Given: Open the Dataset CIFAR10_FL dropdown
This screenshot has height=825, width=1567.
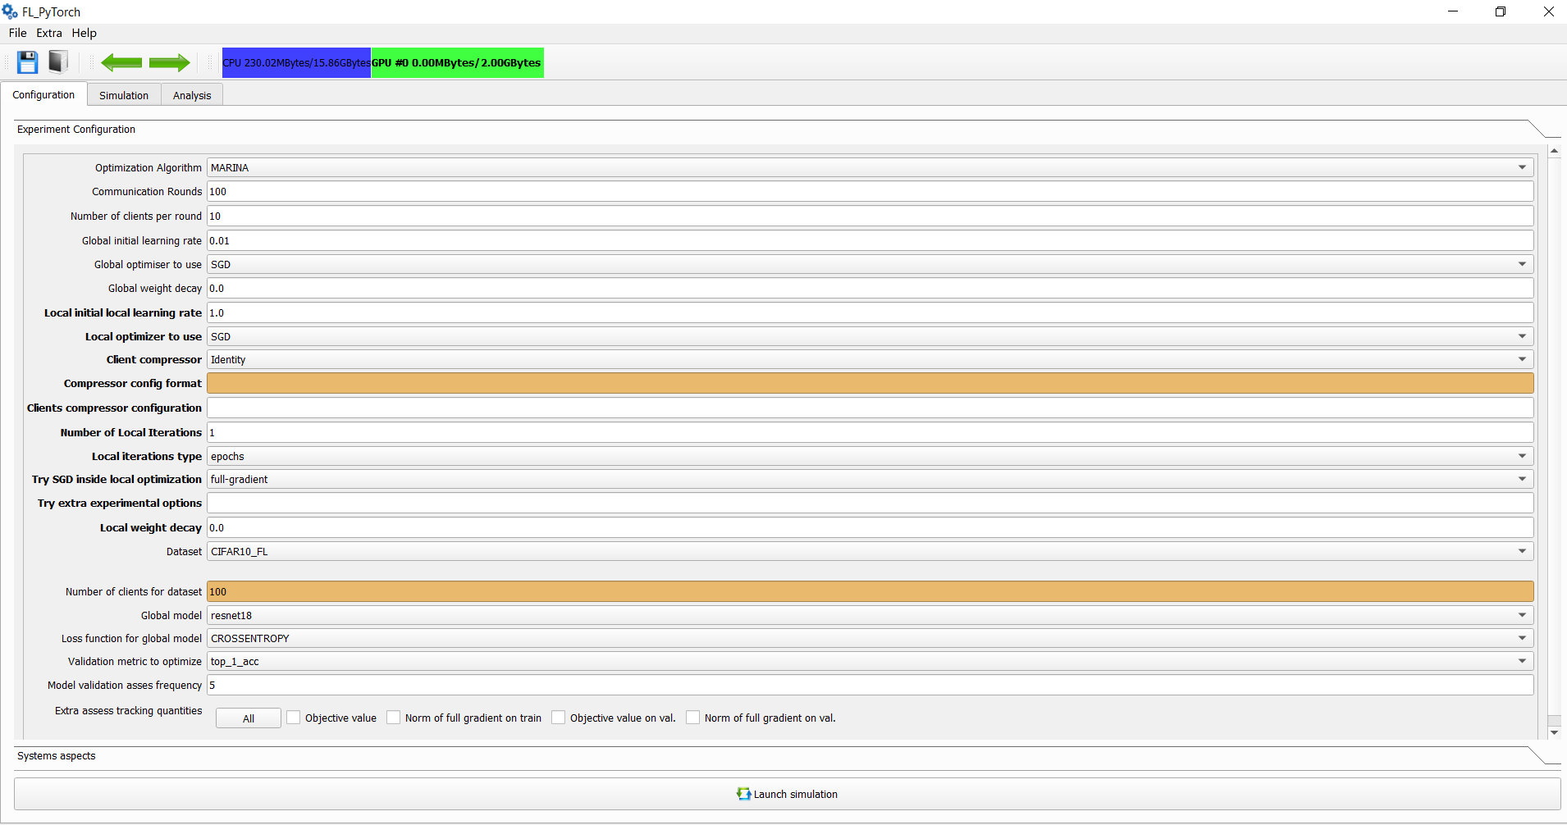Looking at the screenshot, I should pyautogui.click(x=870, y=551).
